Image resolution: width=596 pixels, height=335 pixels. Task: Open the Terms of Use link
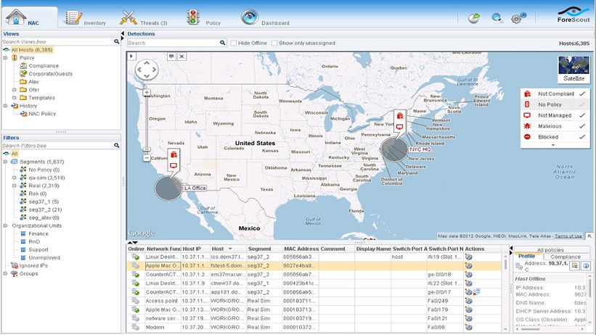(x=568, y=236)
